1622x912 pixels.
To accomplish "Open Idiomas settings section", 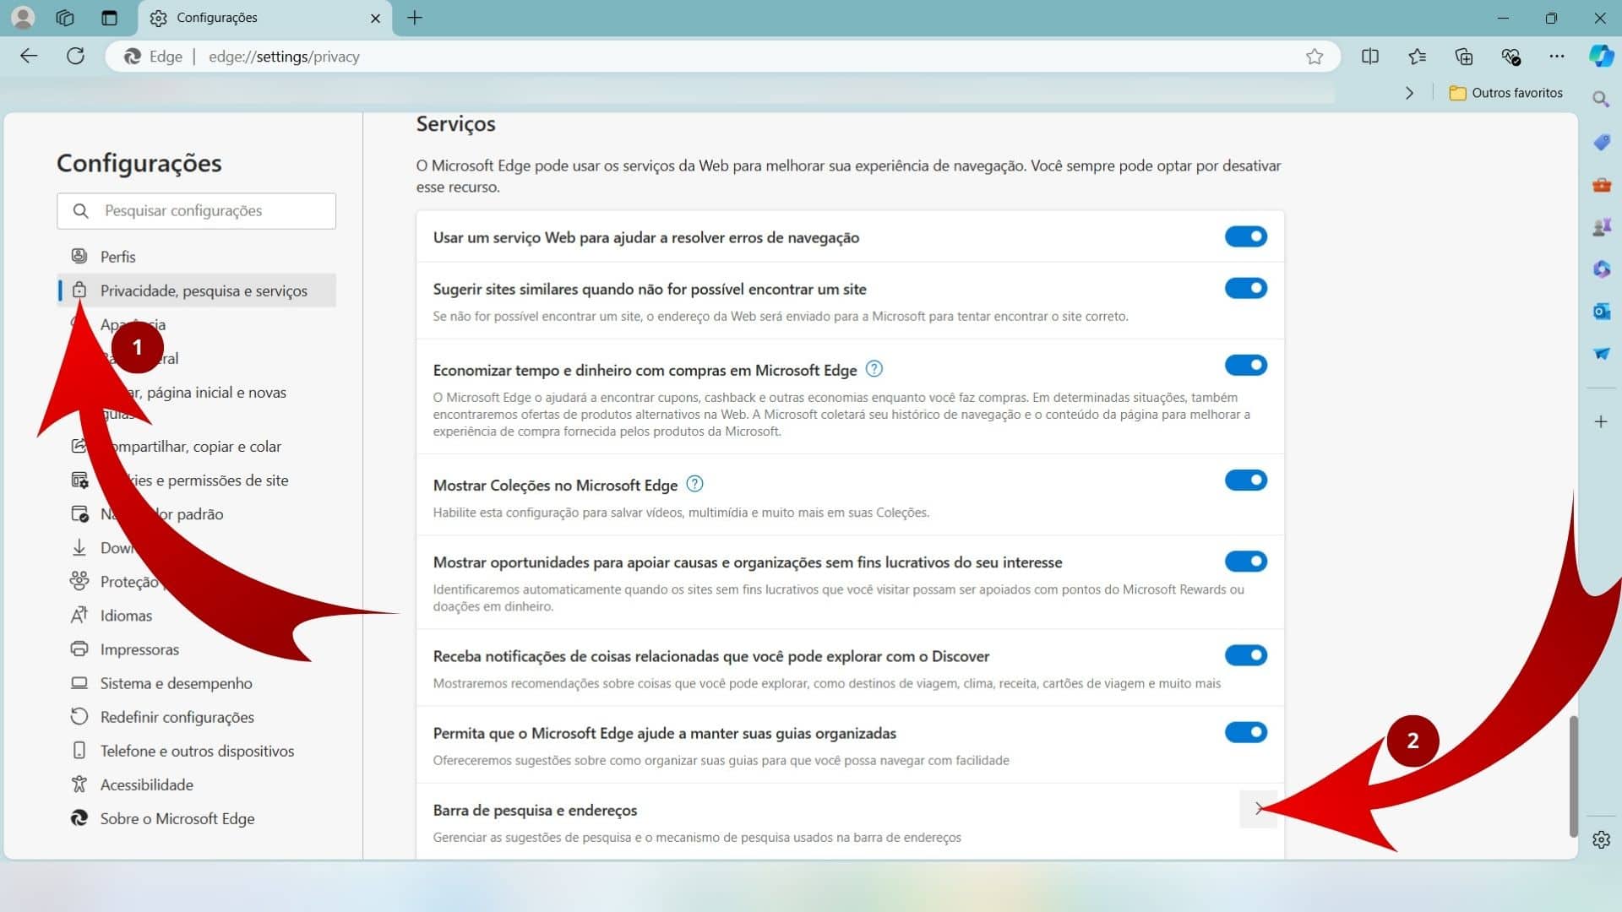I will pos(196,616).
